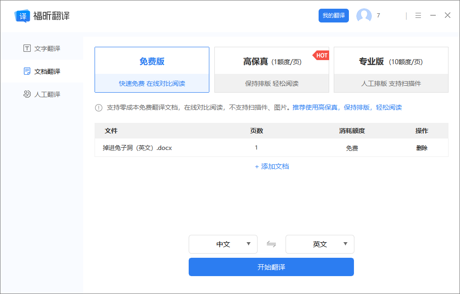This screenshot has width=460, height=294.
Task: Expand the 中文 dropdown arrow
Action: (x=249, y=244)
